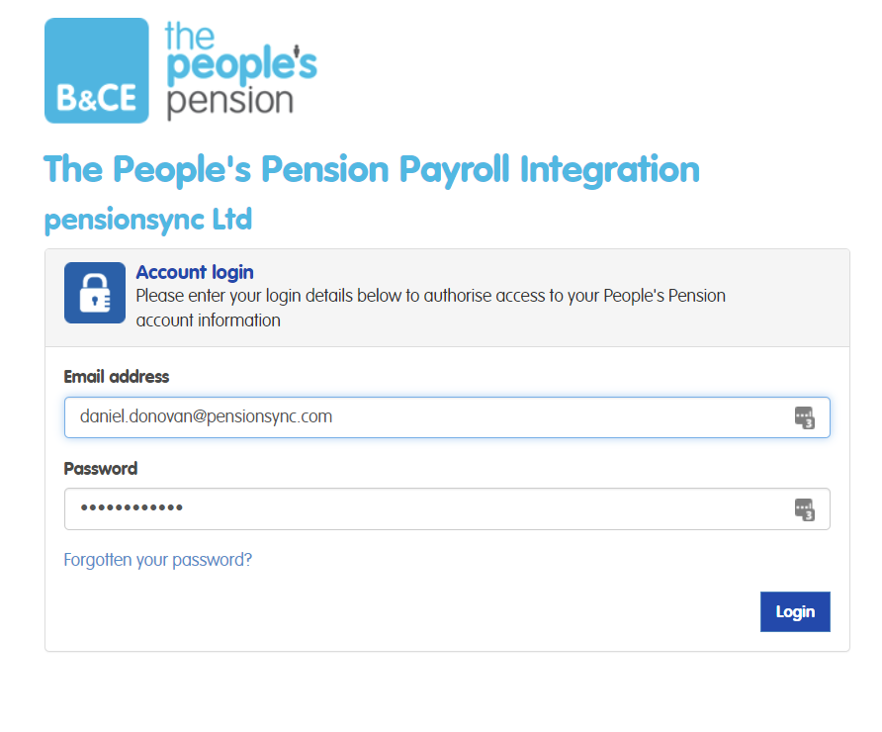882x732 pixels.
Task: Click the grey word 'pension' in the logo
Action: click(x=230, y=100)
